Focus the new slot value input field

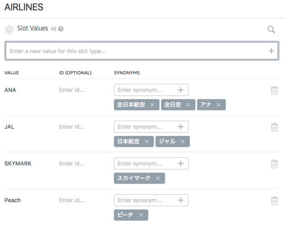pyautogui.click(x=142, y=51)
